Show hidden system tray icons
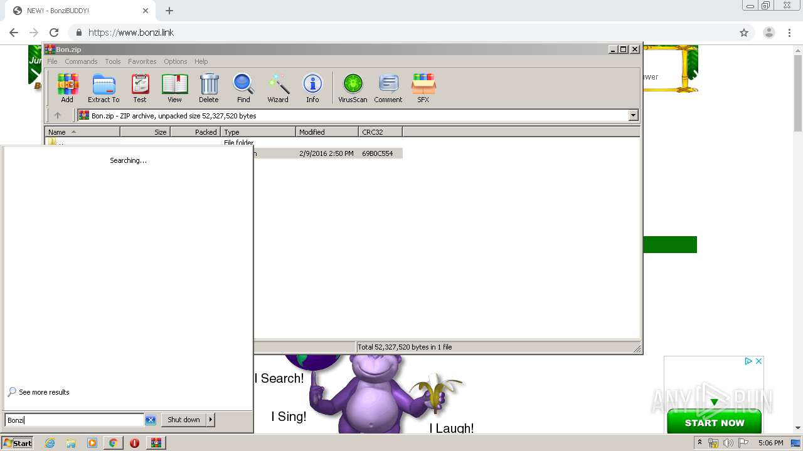The width and height of the screenshot is (803, 451). click(699, 443)
